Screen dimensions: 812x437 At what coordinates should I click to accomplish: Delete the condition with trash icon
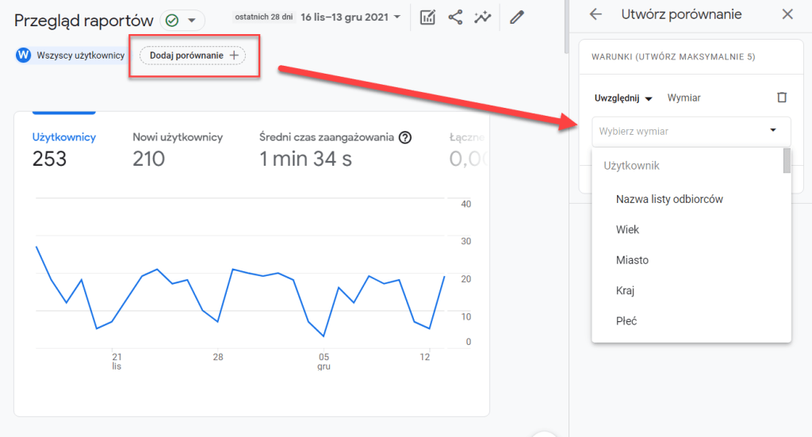[x=782, y=98]
